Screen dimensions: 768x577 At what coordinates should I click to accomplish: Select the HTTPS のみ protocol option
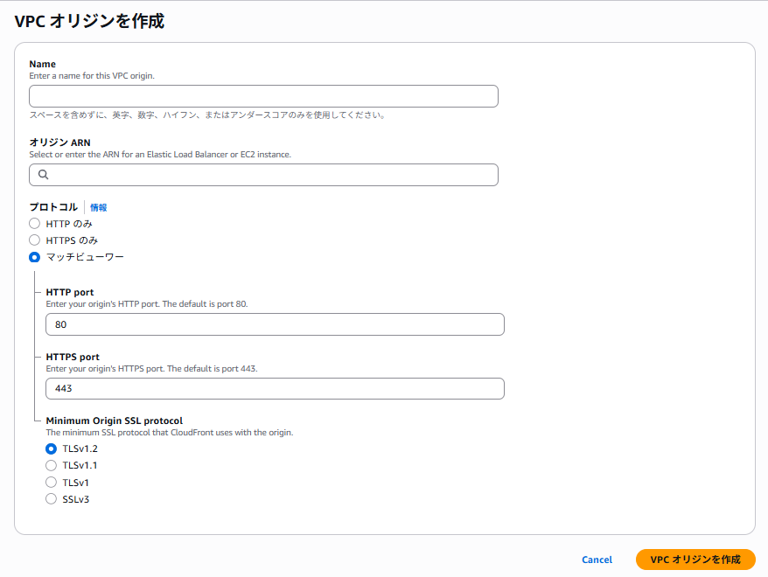34,240
